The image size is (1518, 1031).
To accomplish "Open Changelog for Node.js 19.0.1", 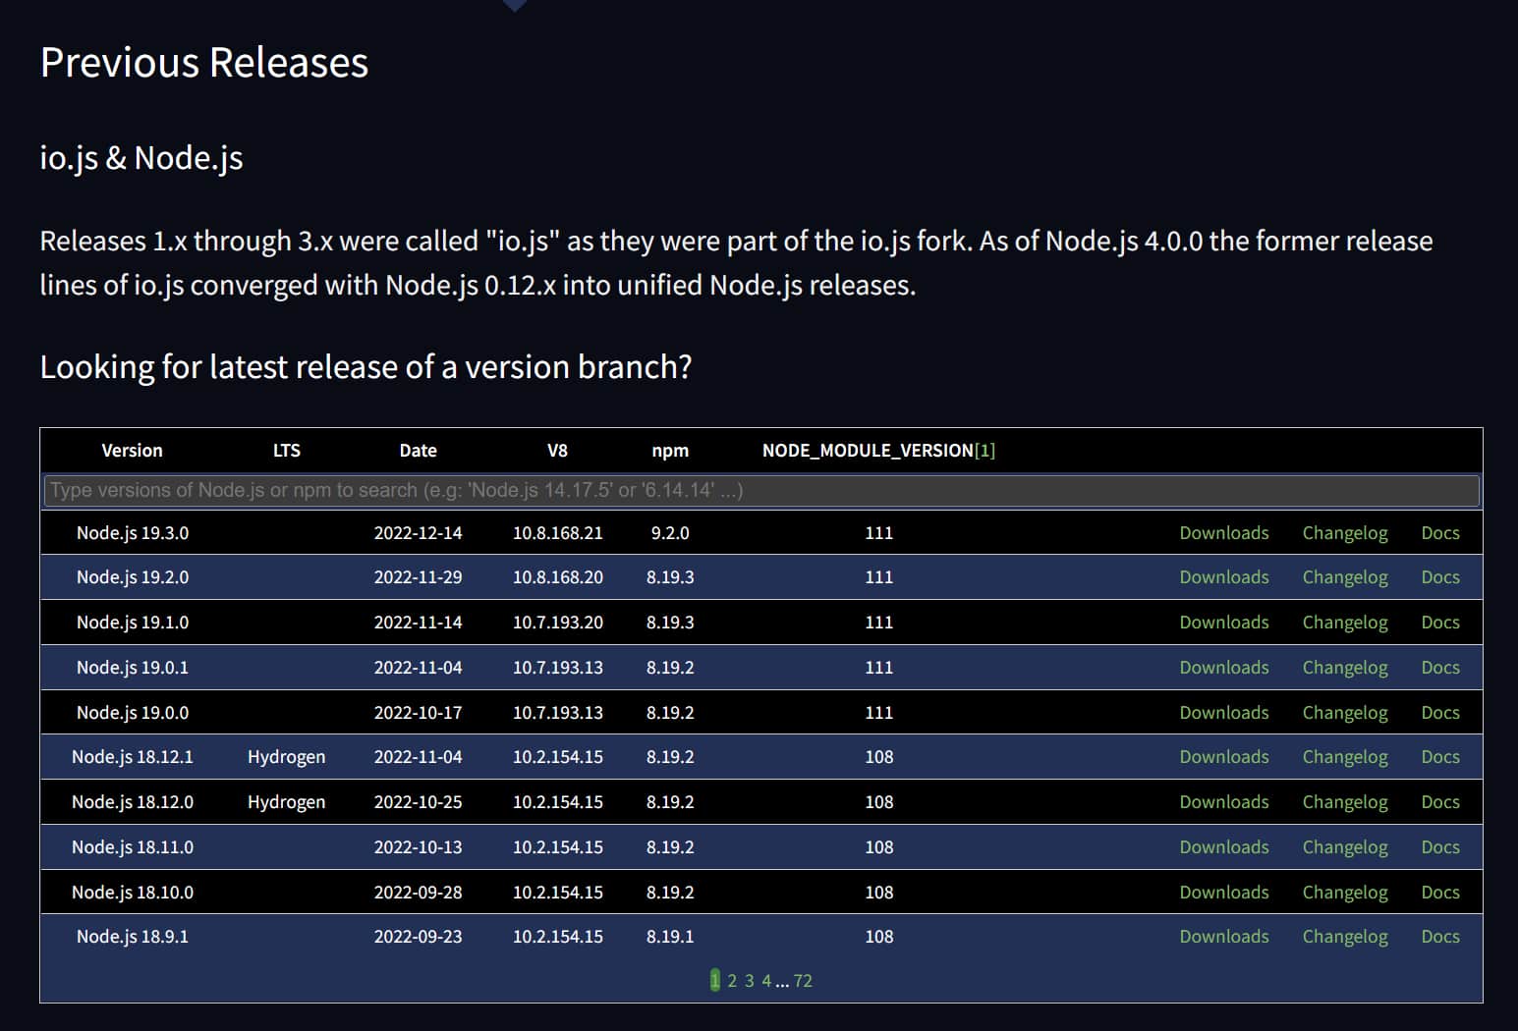I will point(1344,668).
